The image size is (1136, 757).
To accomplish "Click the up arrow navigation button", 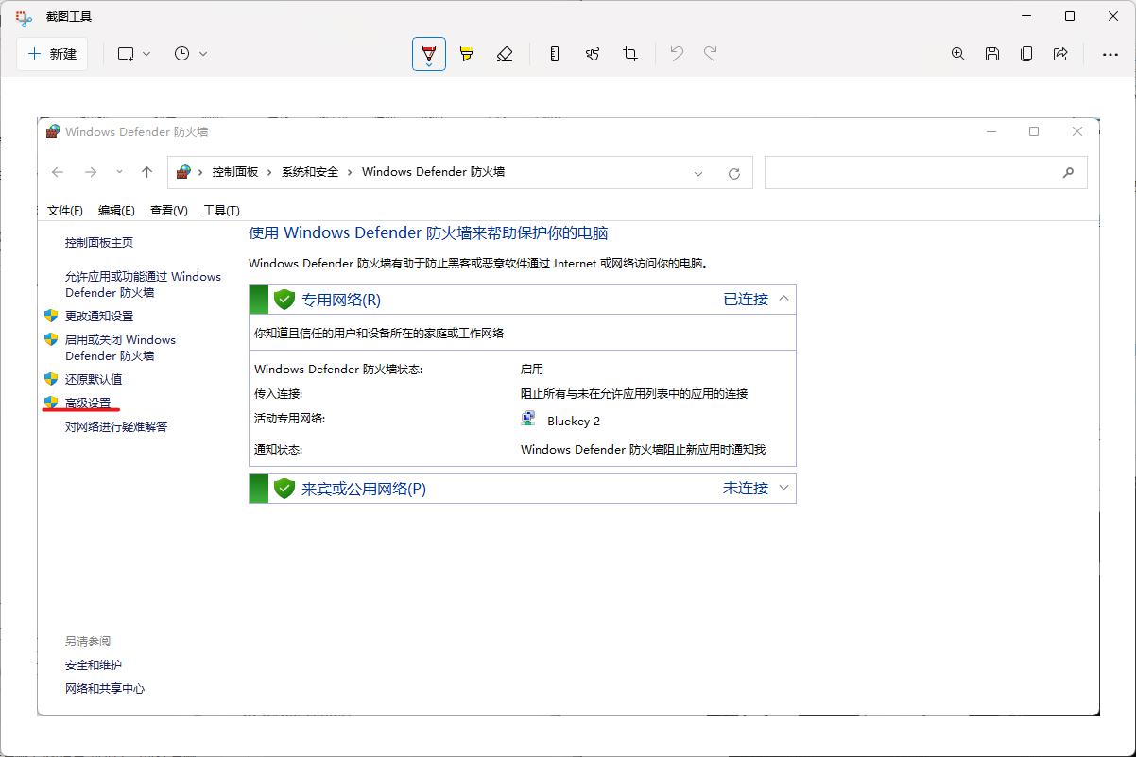I will click(x=146, y=172).
